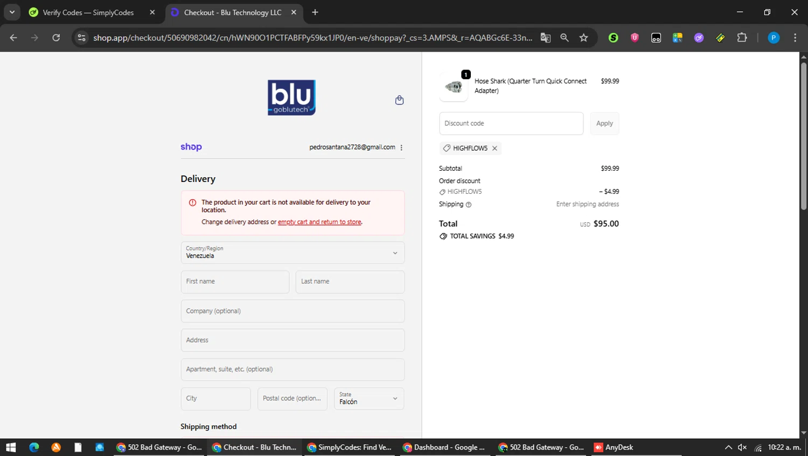Image resolution: width=808 pixels, height=456 pixels.
Task: Follow empty cart and return to store link
Action: pos(319,222)
